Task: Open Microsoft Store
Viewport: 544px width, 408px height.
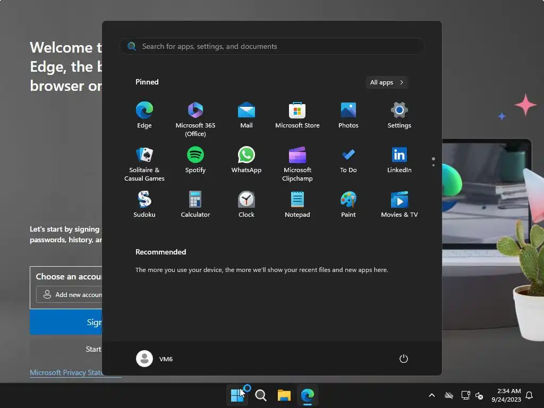Action: 297,115
